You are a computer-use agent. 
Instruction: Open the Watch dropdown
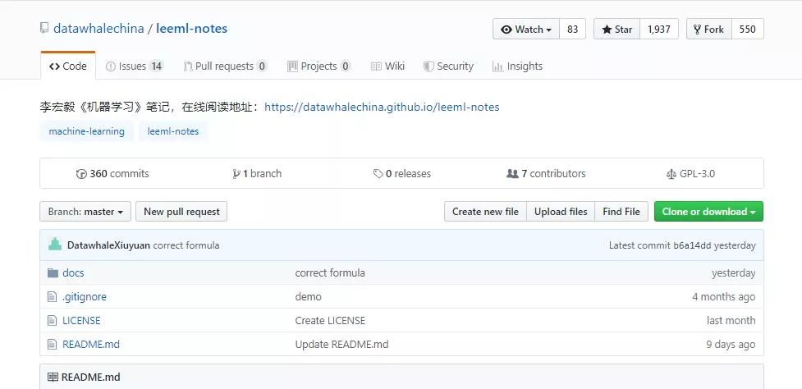coord(526,30)
